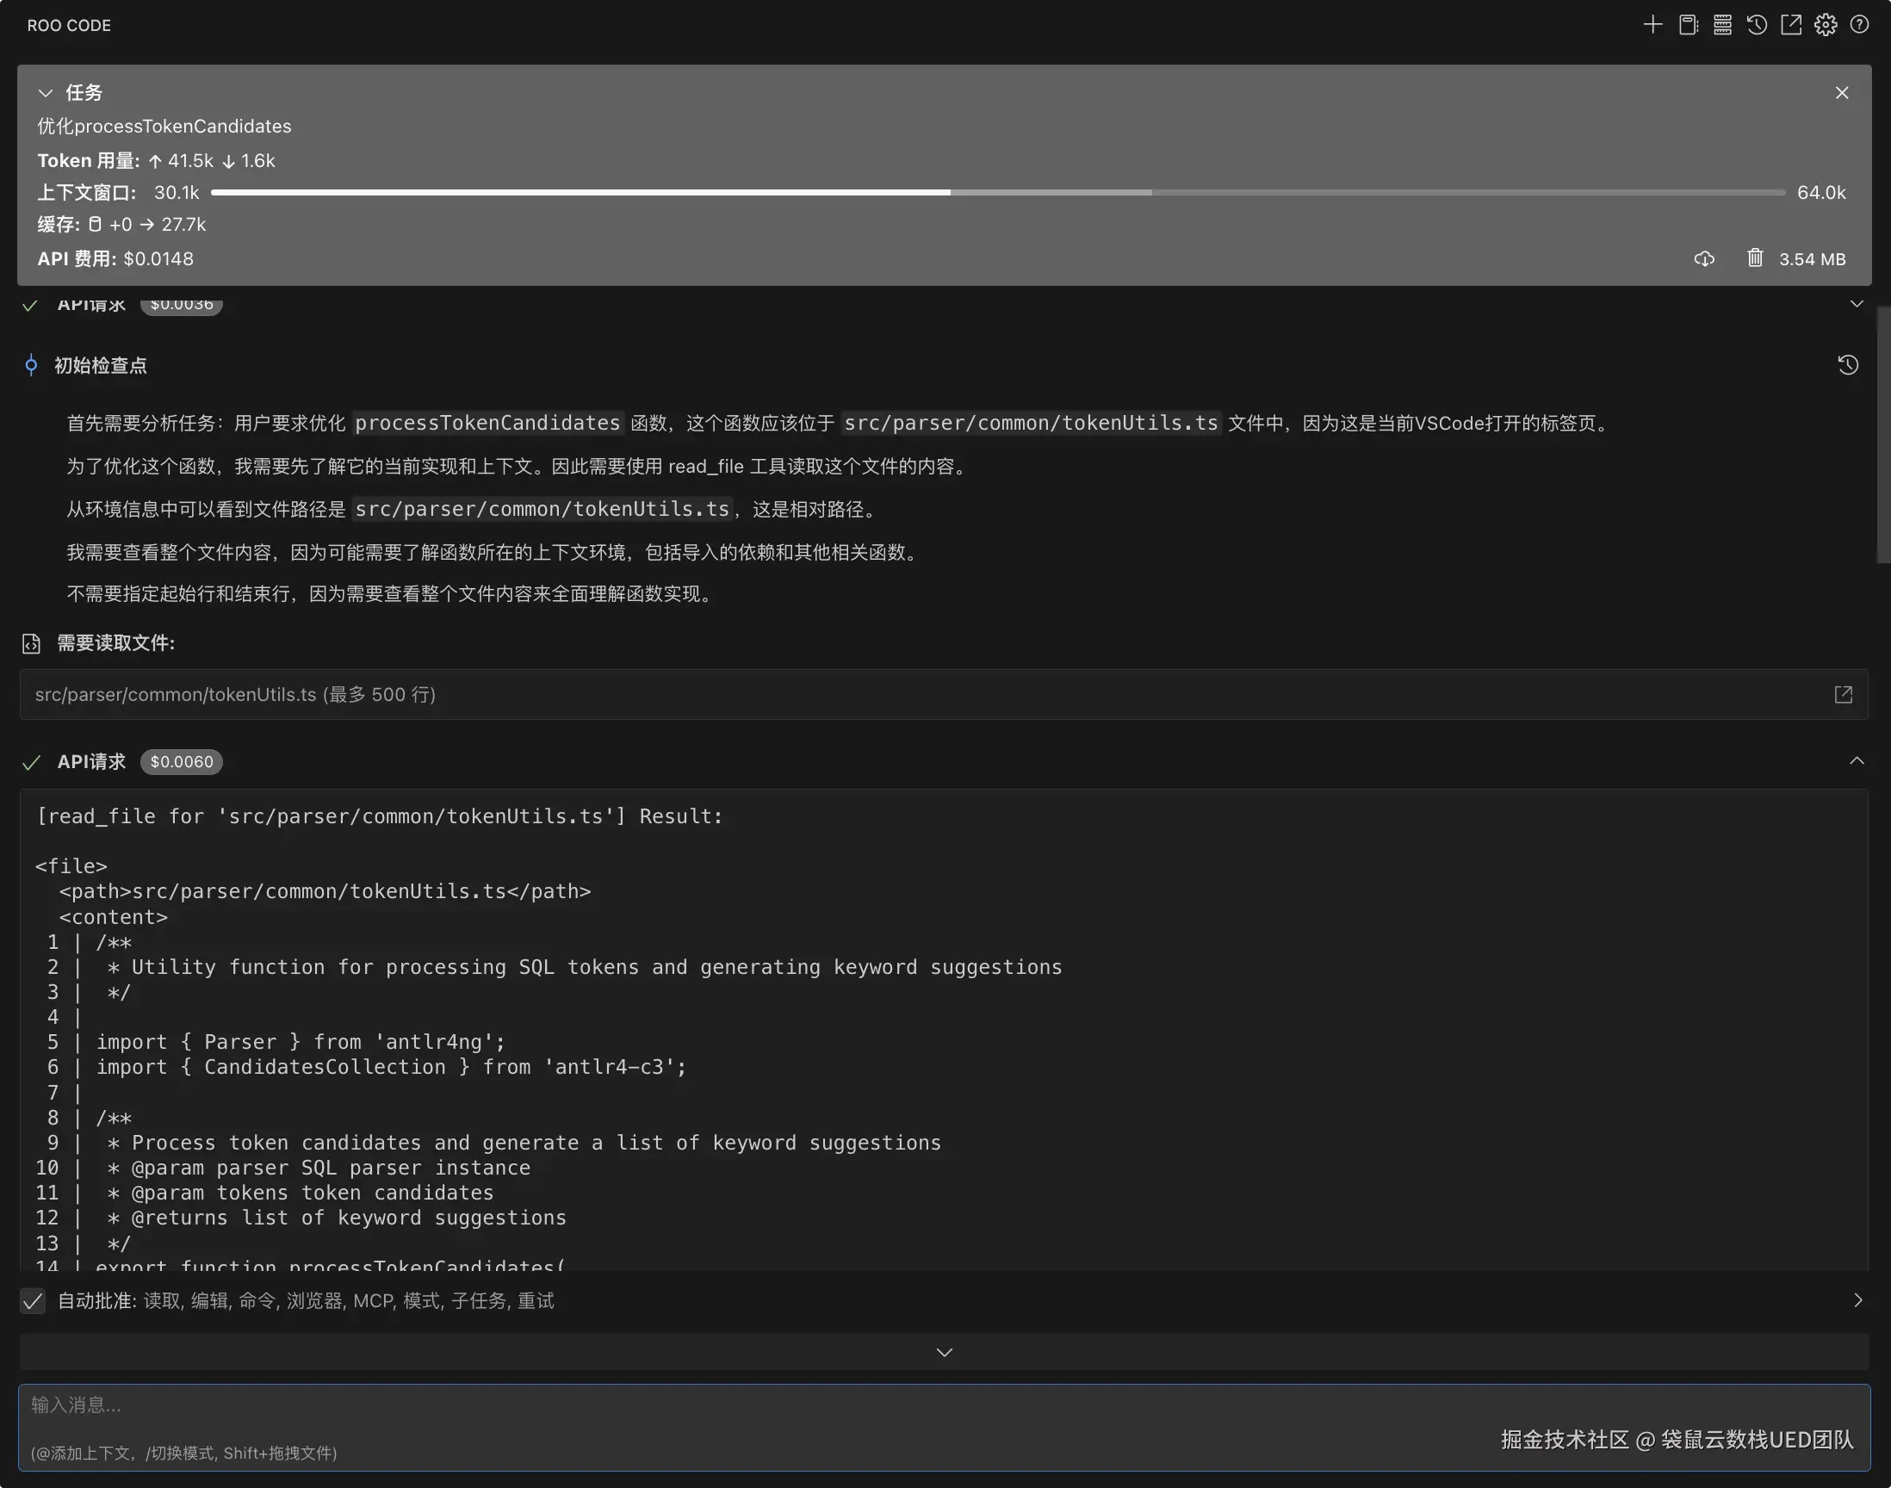Close the current task with X
Screen dimensions: 1891x1488
point(1841,92)
